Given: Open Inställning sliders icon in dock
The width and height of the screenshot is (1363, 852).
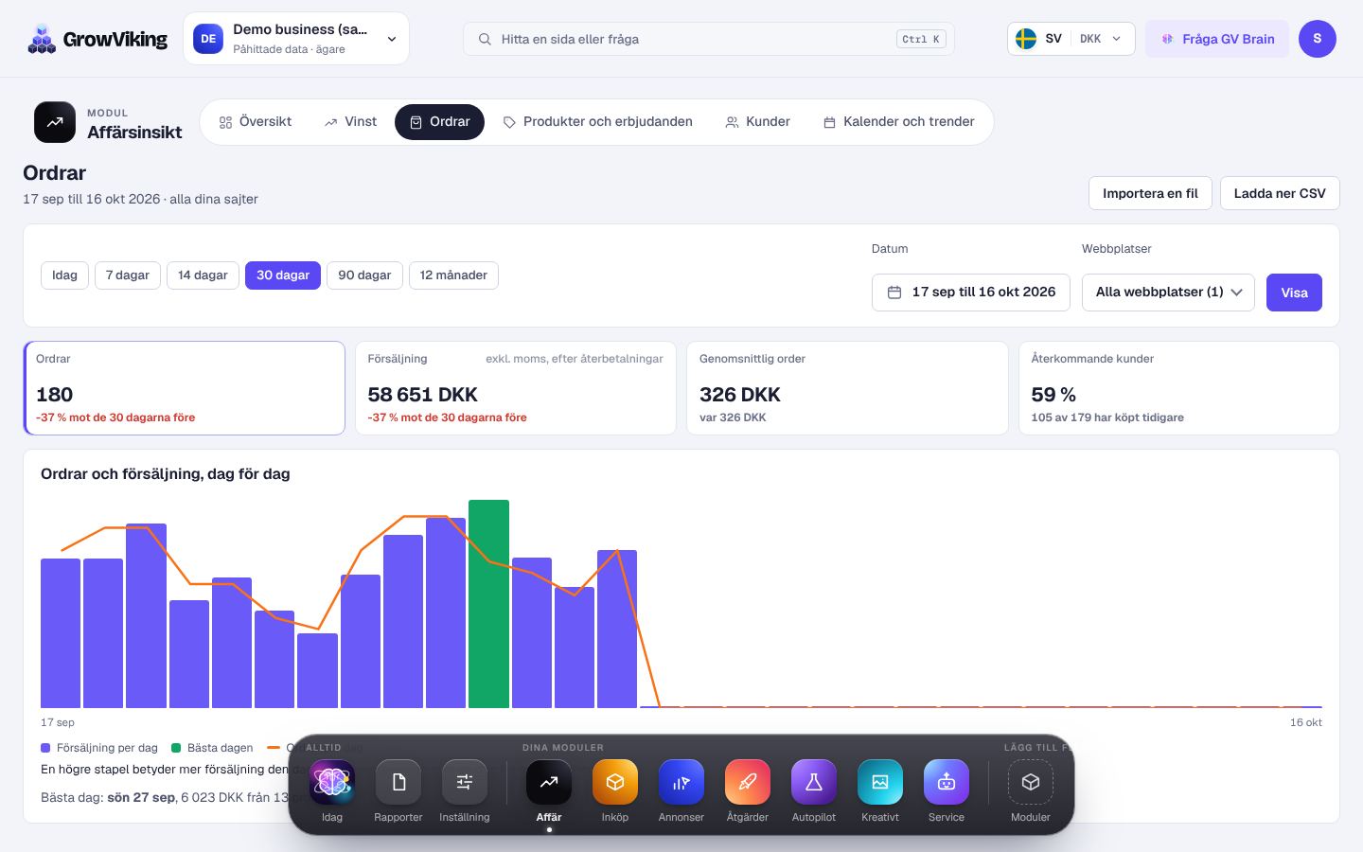Looking at the screenshot, I should coord(465,782).
